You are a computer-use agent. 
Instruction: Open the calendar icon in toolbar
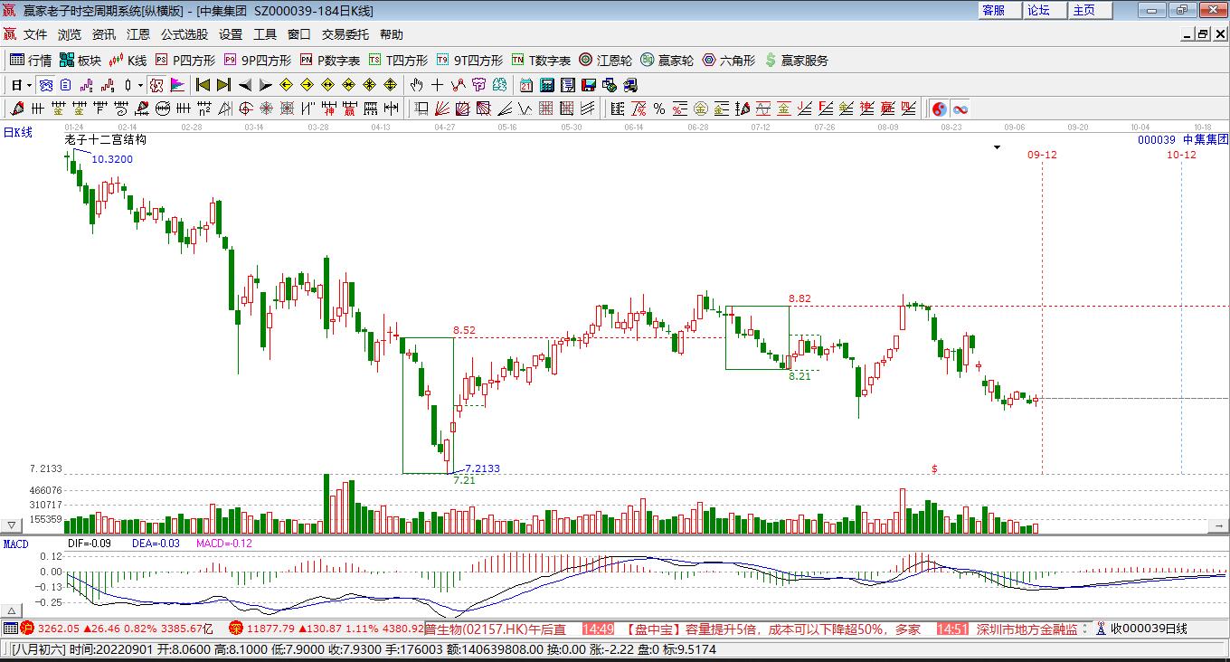click(526, 85)
